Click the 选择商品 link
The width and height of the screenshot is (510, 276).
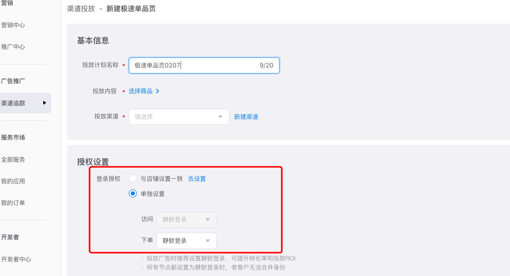click(140, 91)
